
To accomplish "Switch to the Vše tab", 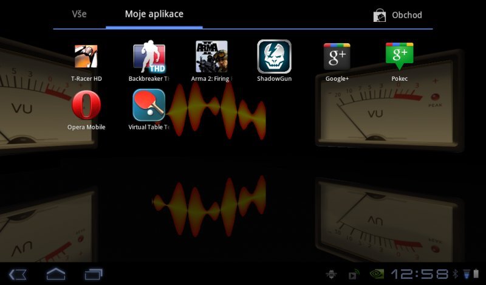I will pyautogui.click(x=79, y=14).
